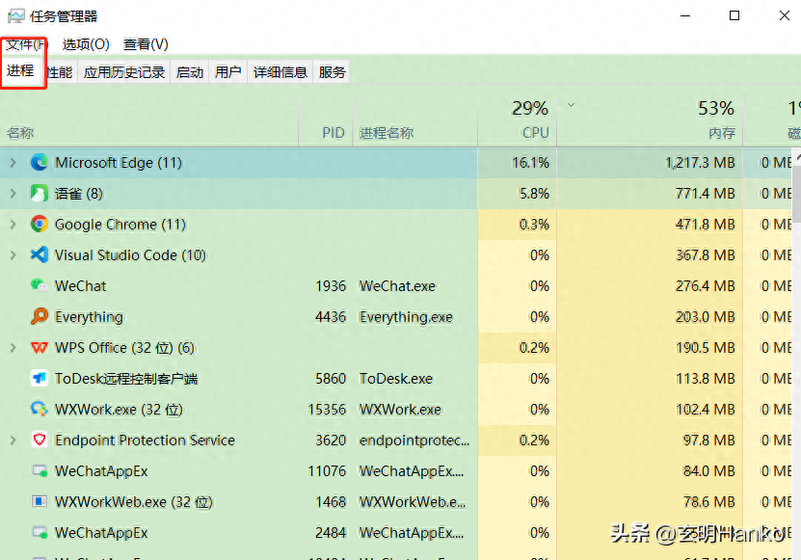This screenshot has width=801, height=560.
Task: Select the WXWorkWeb.exe (32 位) row name
Action: pyautogui.click(x=133, y=502)
